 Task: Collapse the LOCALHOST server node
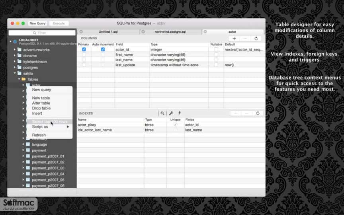10,41
